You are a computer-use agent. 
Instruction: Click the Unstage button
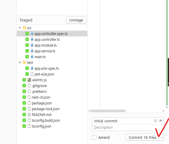tap(76, 20)
